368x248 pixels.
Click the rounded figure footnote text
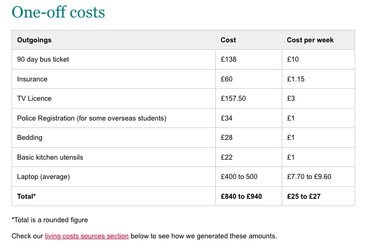[x=50, y=220]
